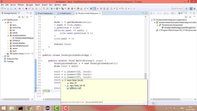Expand the next Node entry in popup

tap(65, 86)
